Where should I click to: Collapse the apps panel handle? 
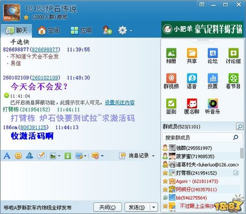tap(203, 40)
